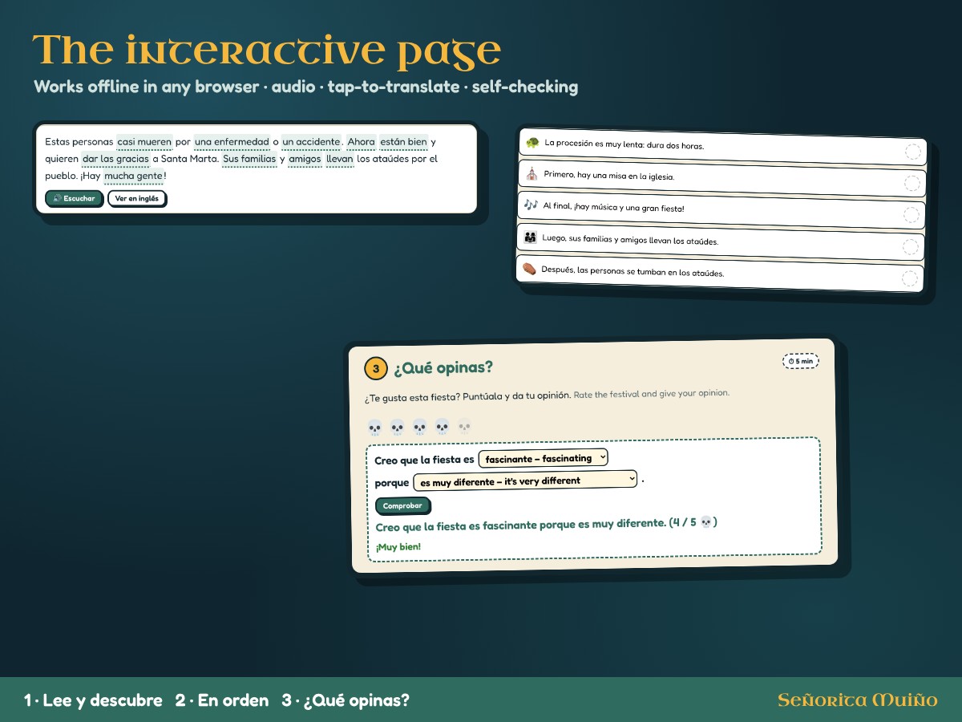This screenshot has height=722, width=962.
Task: Click the Señorita Muiño brand name
Action: point(858,700)
